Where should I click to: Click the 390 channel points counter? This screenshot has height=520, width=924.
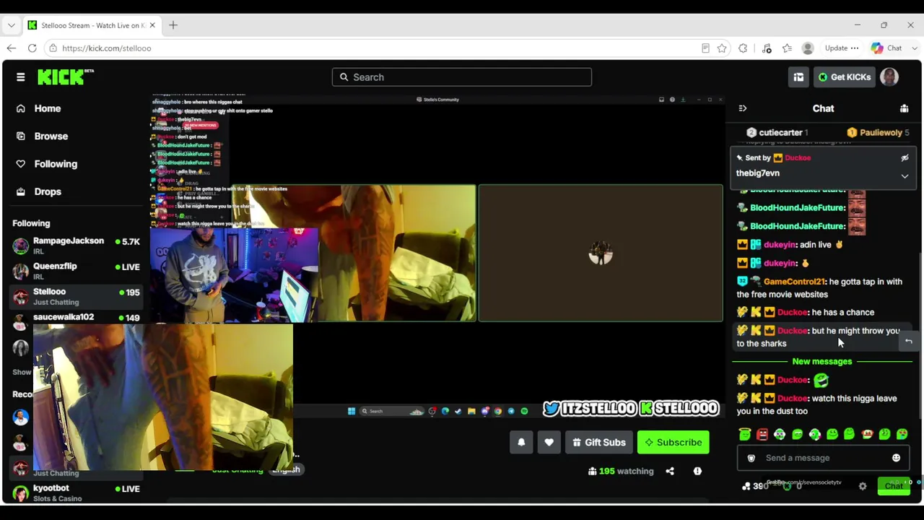click(755, 487)
